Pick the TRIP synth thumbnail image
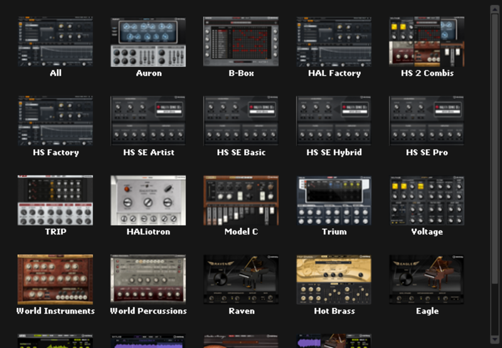This screenshot has width=502, height=348. (55, 200)
